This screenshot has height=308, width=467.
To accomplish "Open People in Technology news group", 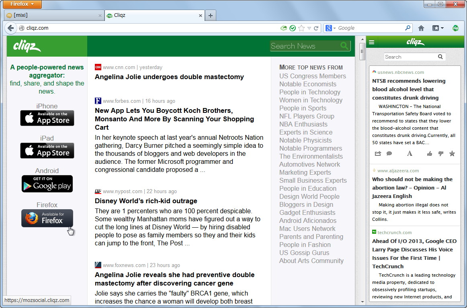I will (x=310, y=92).
